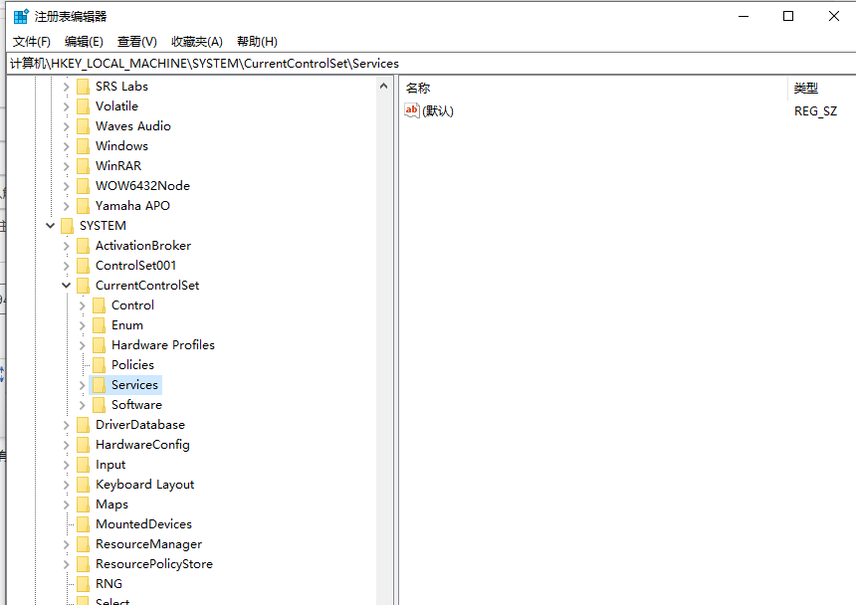
Task: Open the 查看(V) menu
Action: (x=136, y=41)
